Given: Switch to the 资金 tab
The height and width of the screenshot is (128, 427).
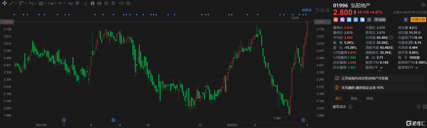Looking at the screenshot, I should point(354,98).
